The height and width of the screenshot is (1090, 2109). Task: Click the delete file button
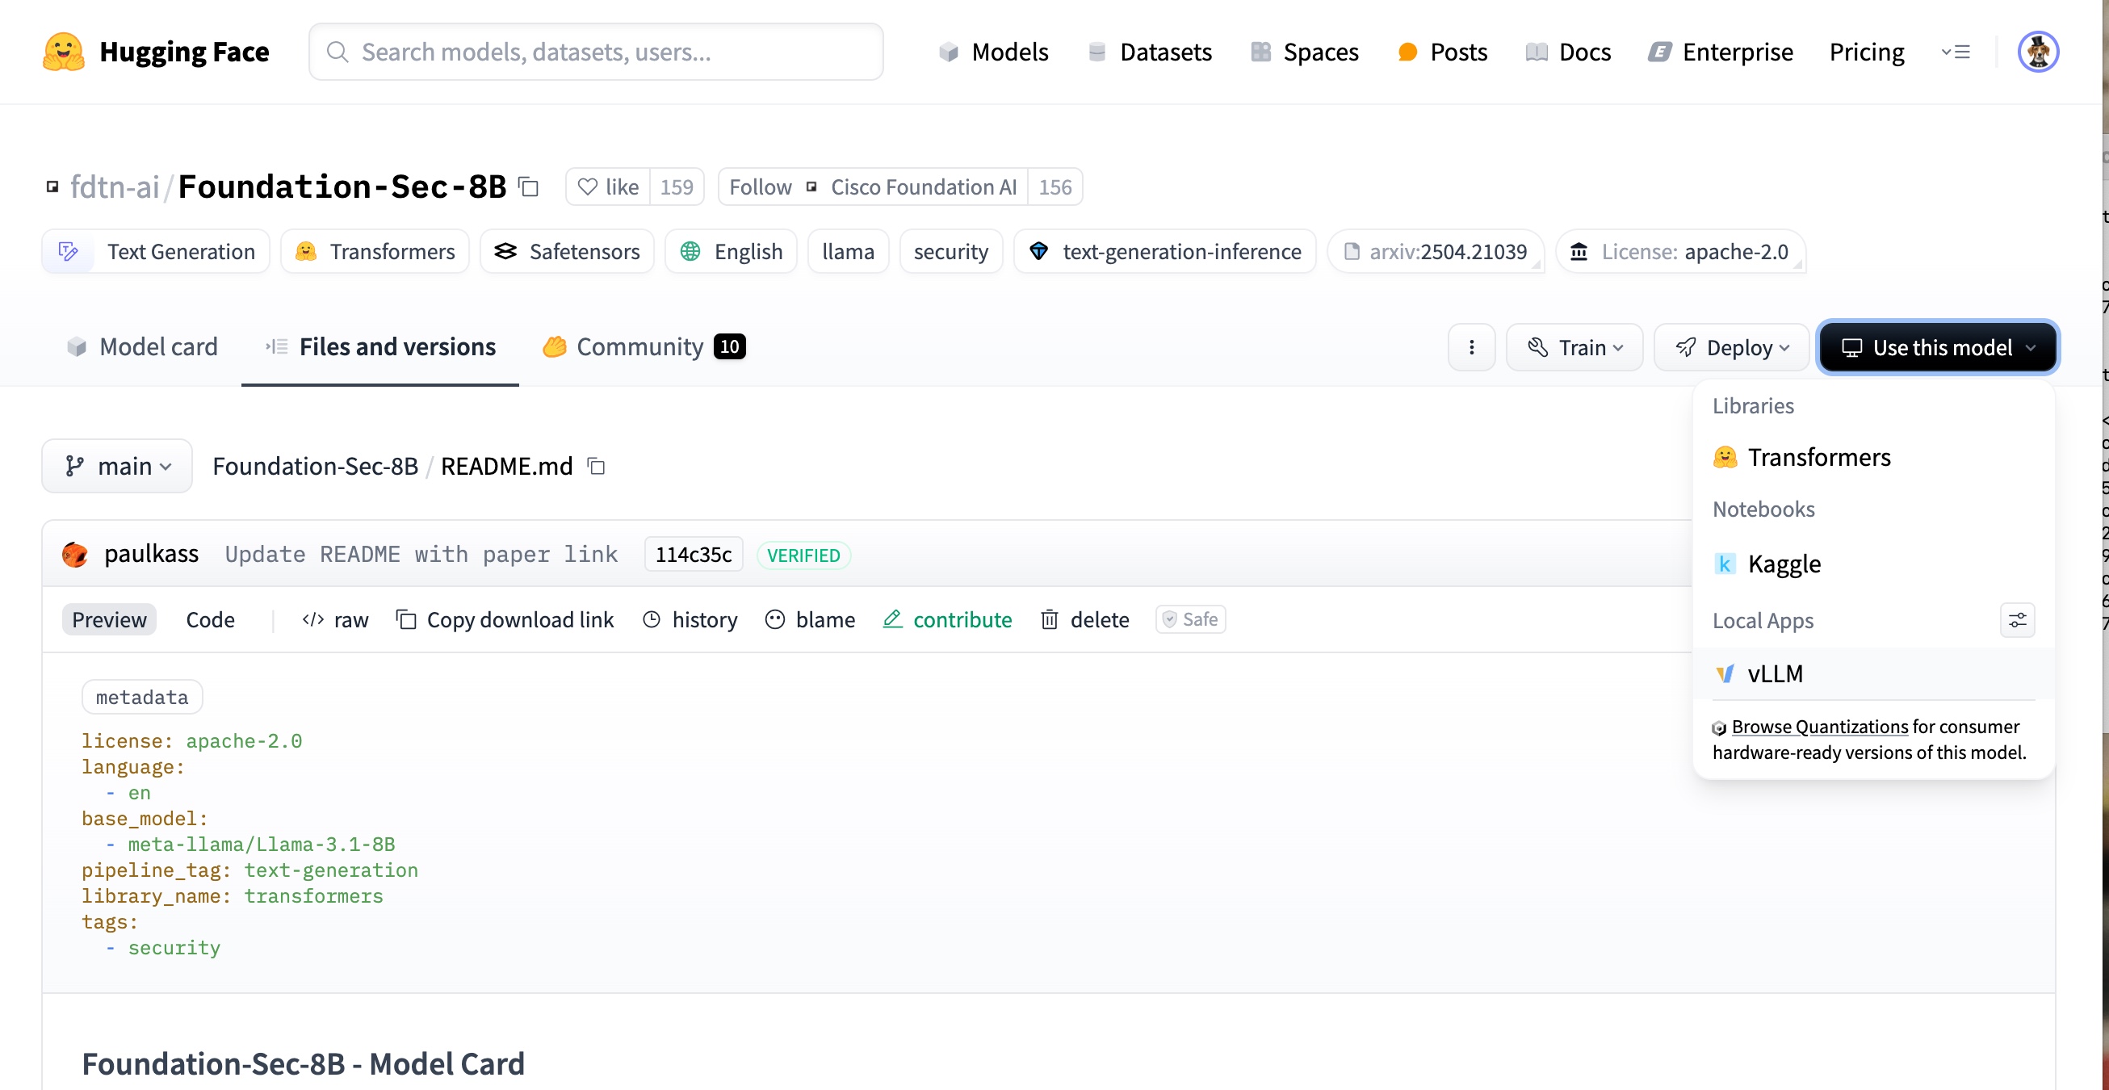[x=1085, y=620]
